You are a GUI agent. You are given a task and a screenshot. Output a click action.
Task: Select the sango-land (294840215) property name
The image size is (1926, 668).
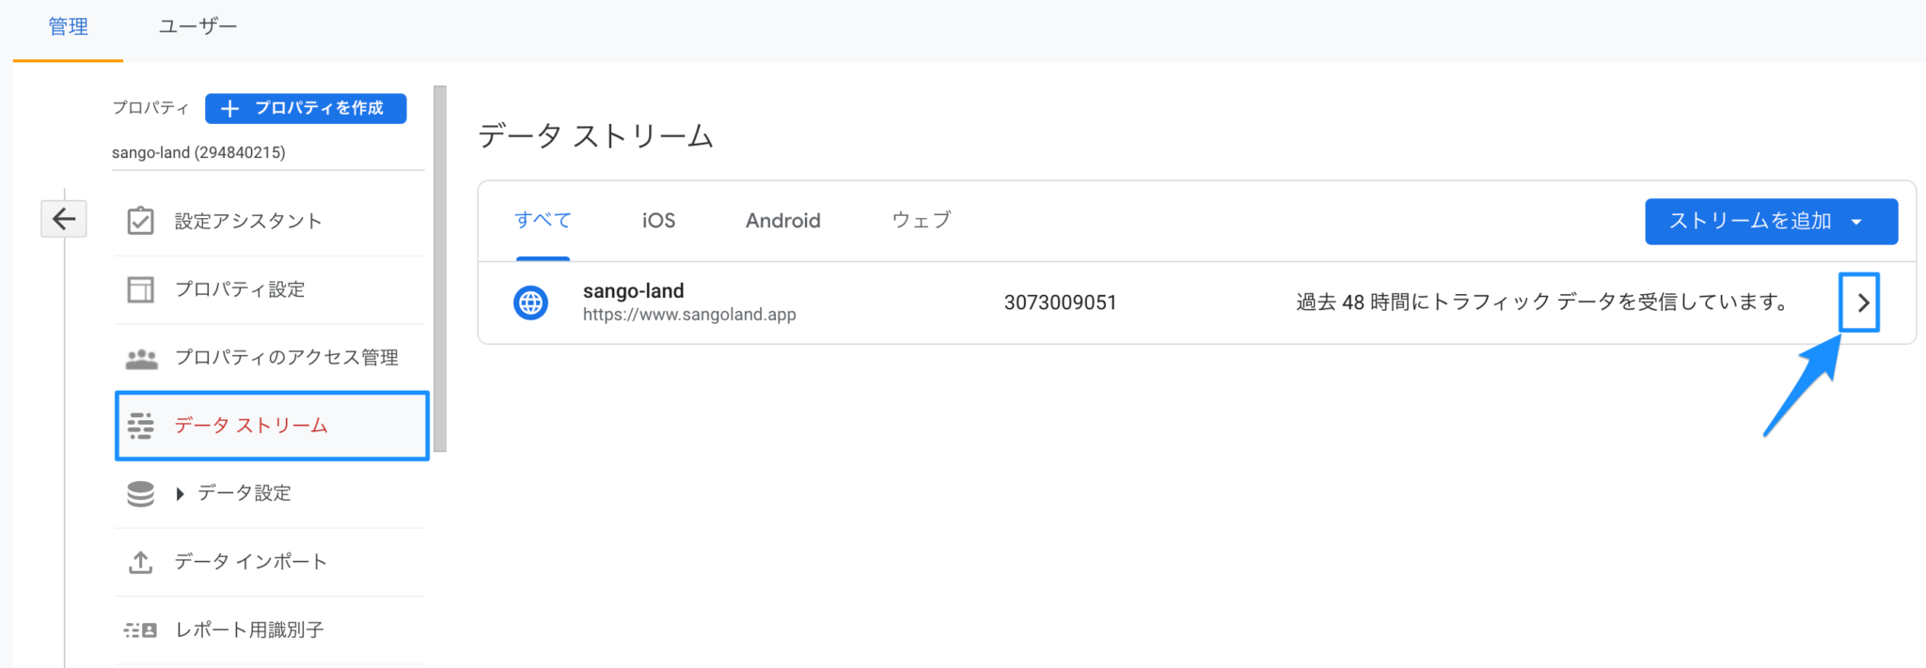199,151
